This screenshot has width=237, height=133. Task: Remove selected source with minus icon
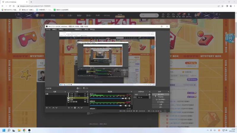click(72, 108)
